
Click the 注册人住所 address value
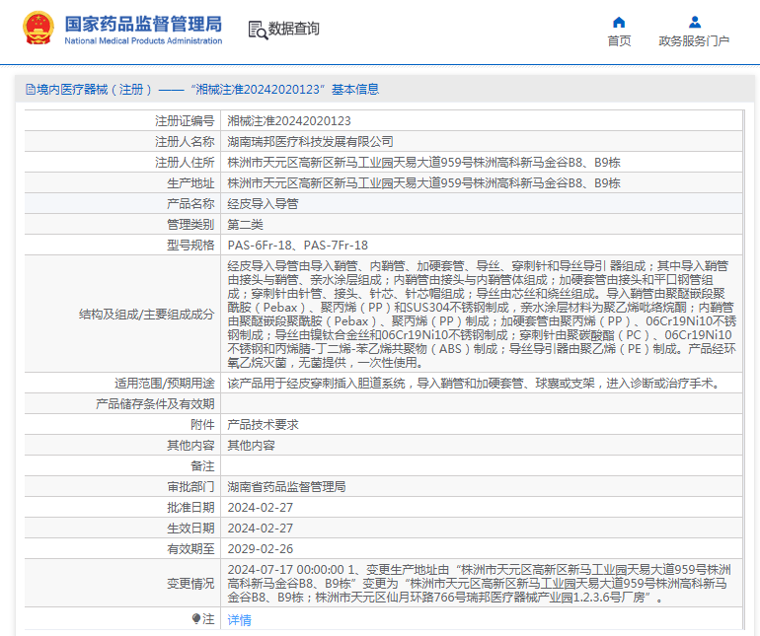click(x=423, y=163)
